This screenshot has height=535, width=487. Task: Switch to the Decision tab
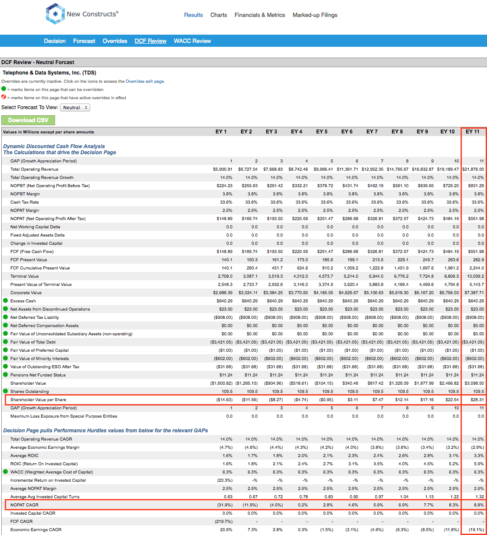[55, 41]
